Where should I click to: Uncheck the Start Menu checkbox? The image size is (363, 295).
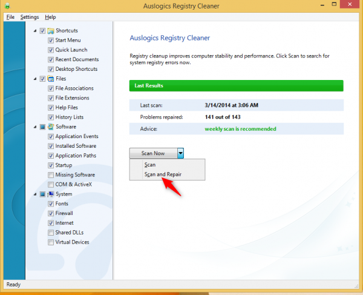tap(51, 41)
